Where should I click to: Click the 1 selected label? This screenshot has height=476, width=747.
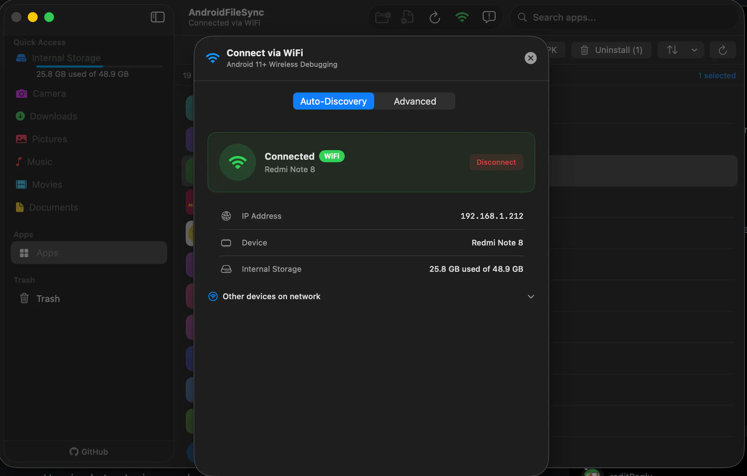717,75
